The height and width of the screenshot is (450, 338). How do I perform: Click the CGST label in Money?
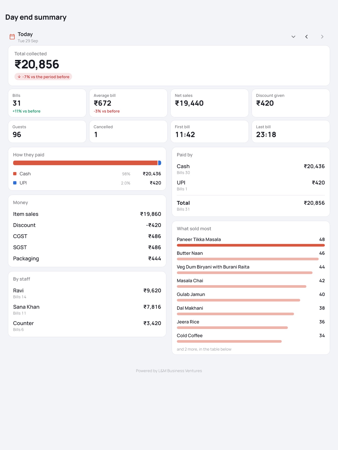pos(20,236)
